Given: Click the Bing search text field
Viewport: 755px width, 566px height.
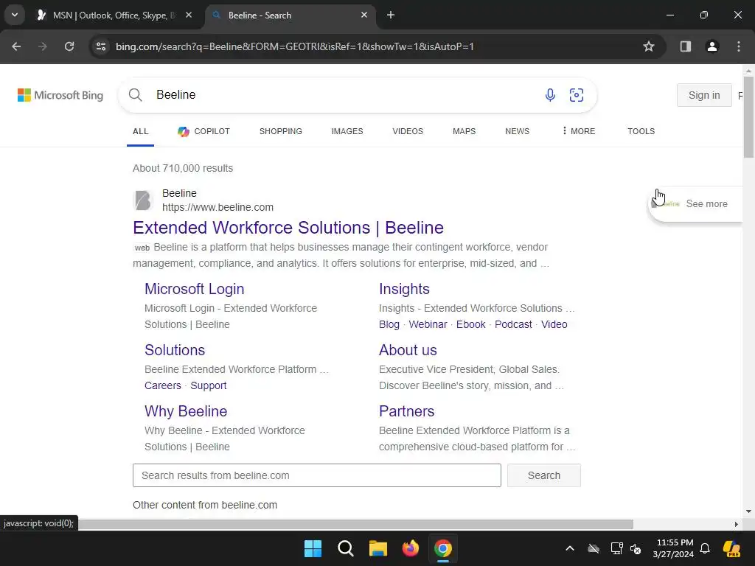Looking at the screenshot, I should click(x=344, y=95).
